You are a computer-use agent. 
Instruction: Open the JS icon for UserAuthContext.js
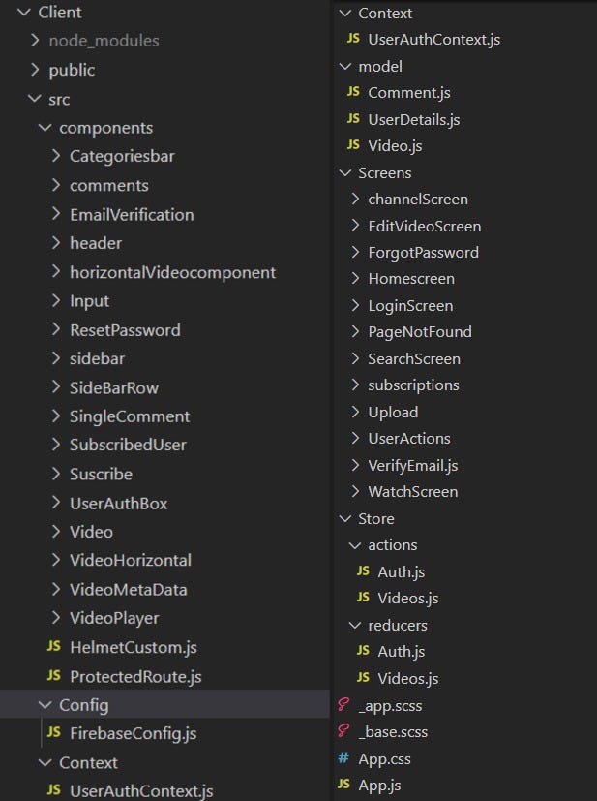pos(355,41)
